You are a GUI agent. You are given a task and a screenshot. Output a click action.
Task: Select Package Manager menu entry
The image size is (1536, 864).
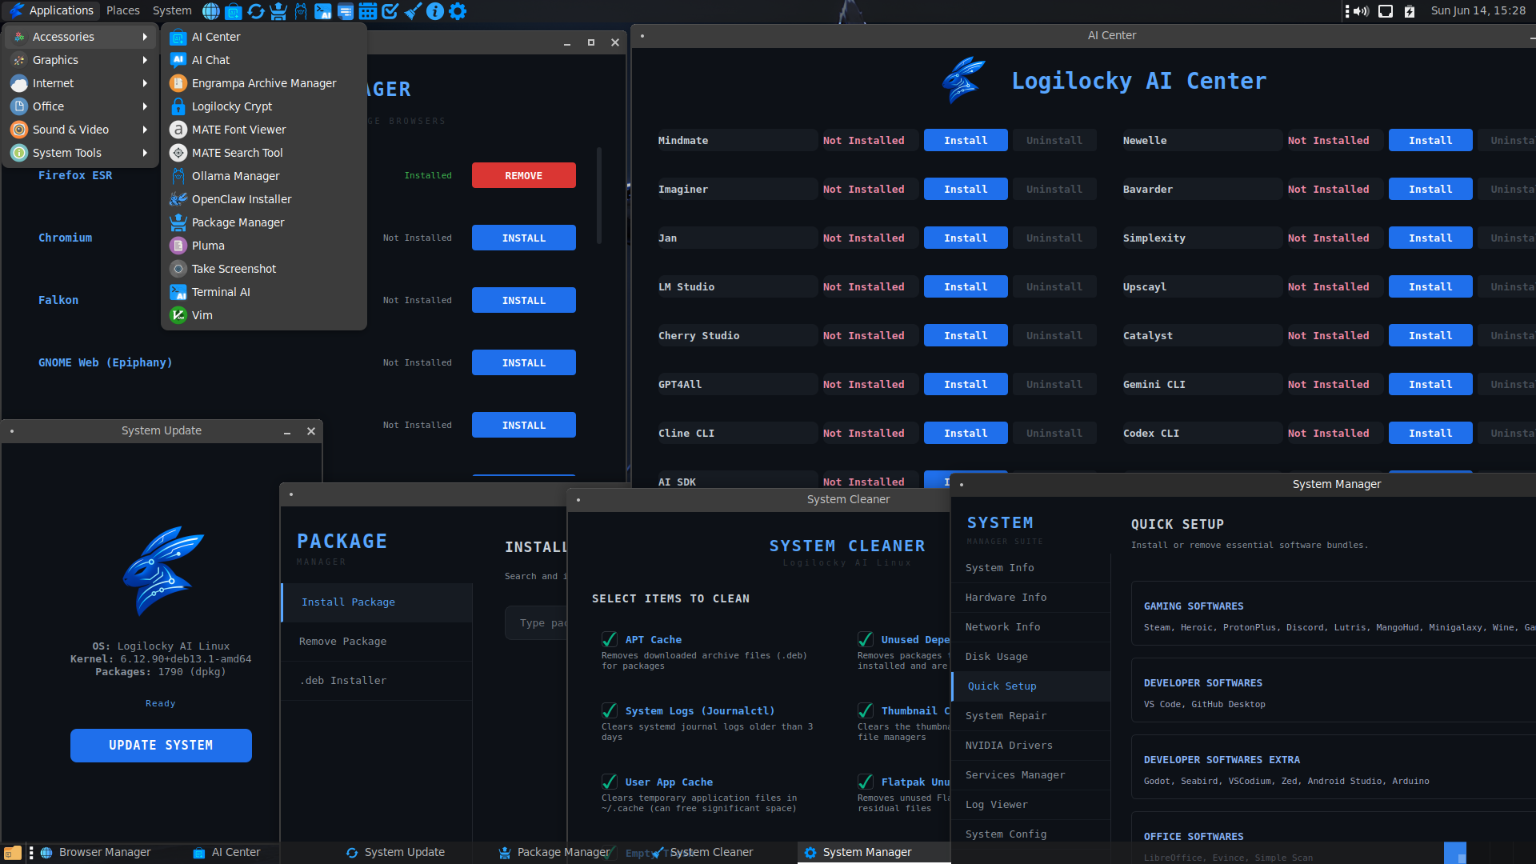coord(264,222)
